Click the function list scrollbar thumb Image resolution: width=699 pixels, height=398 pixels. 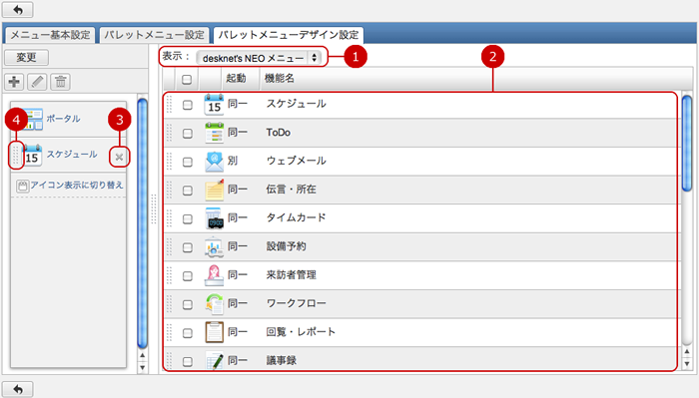[687, 144]
